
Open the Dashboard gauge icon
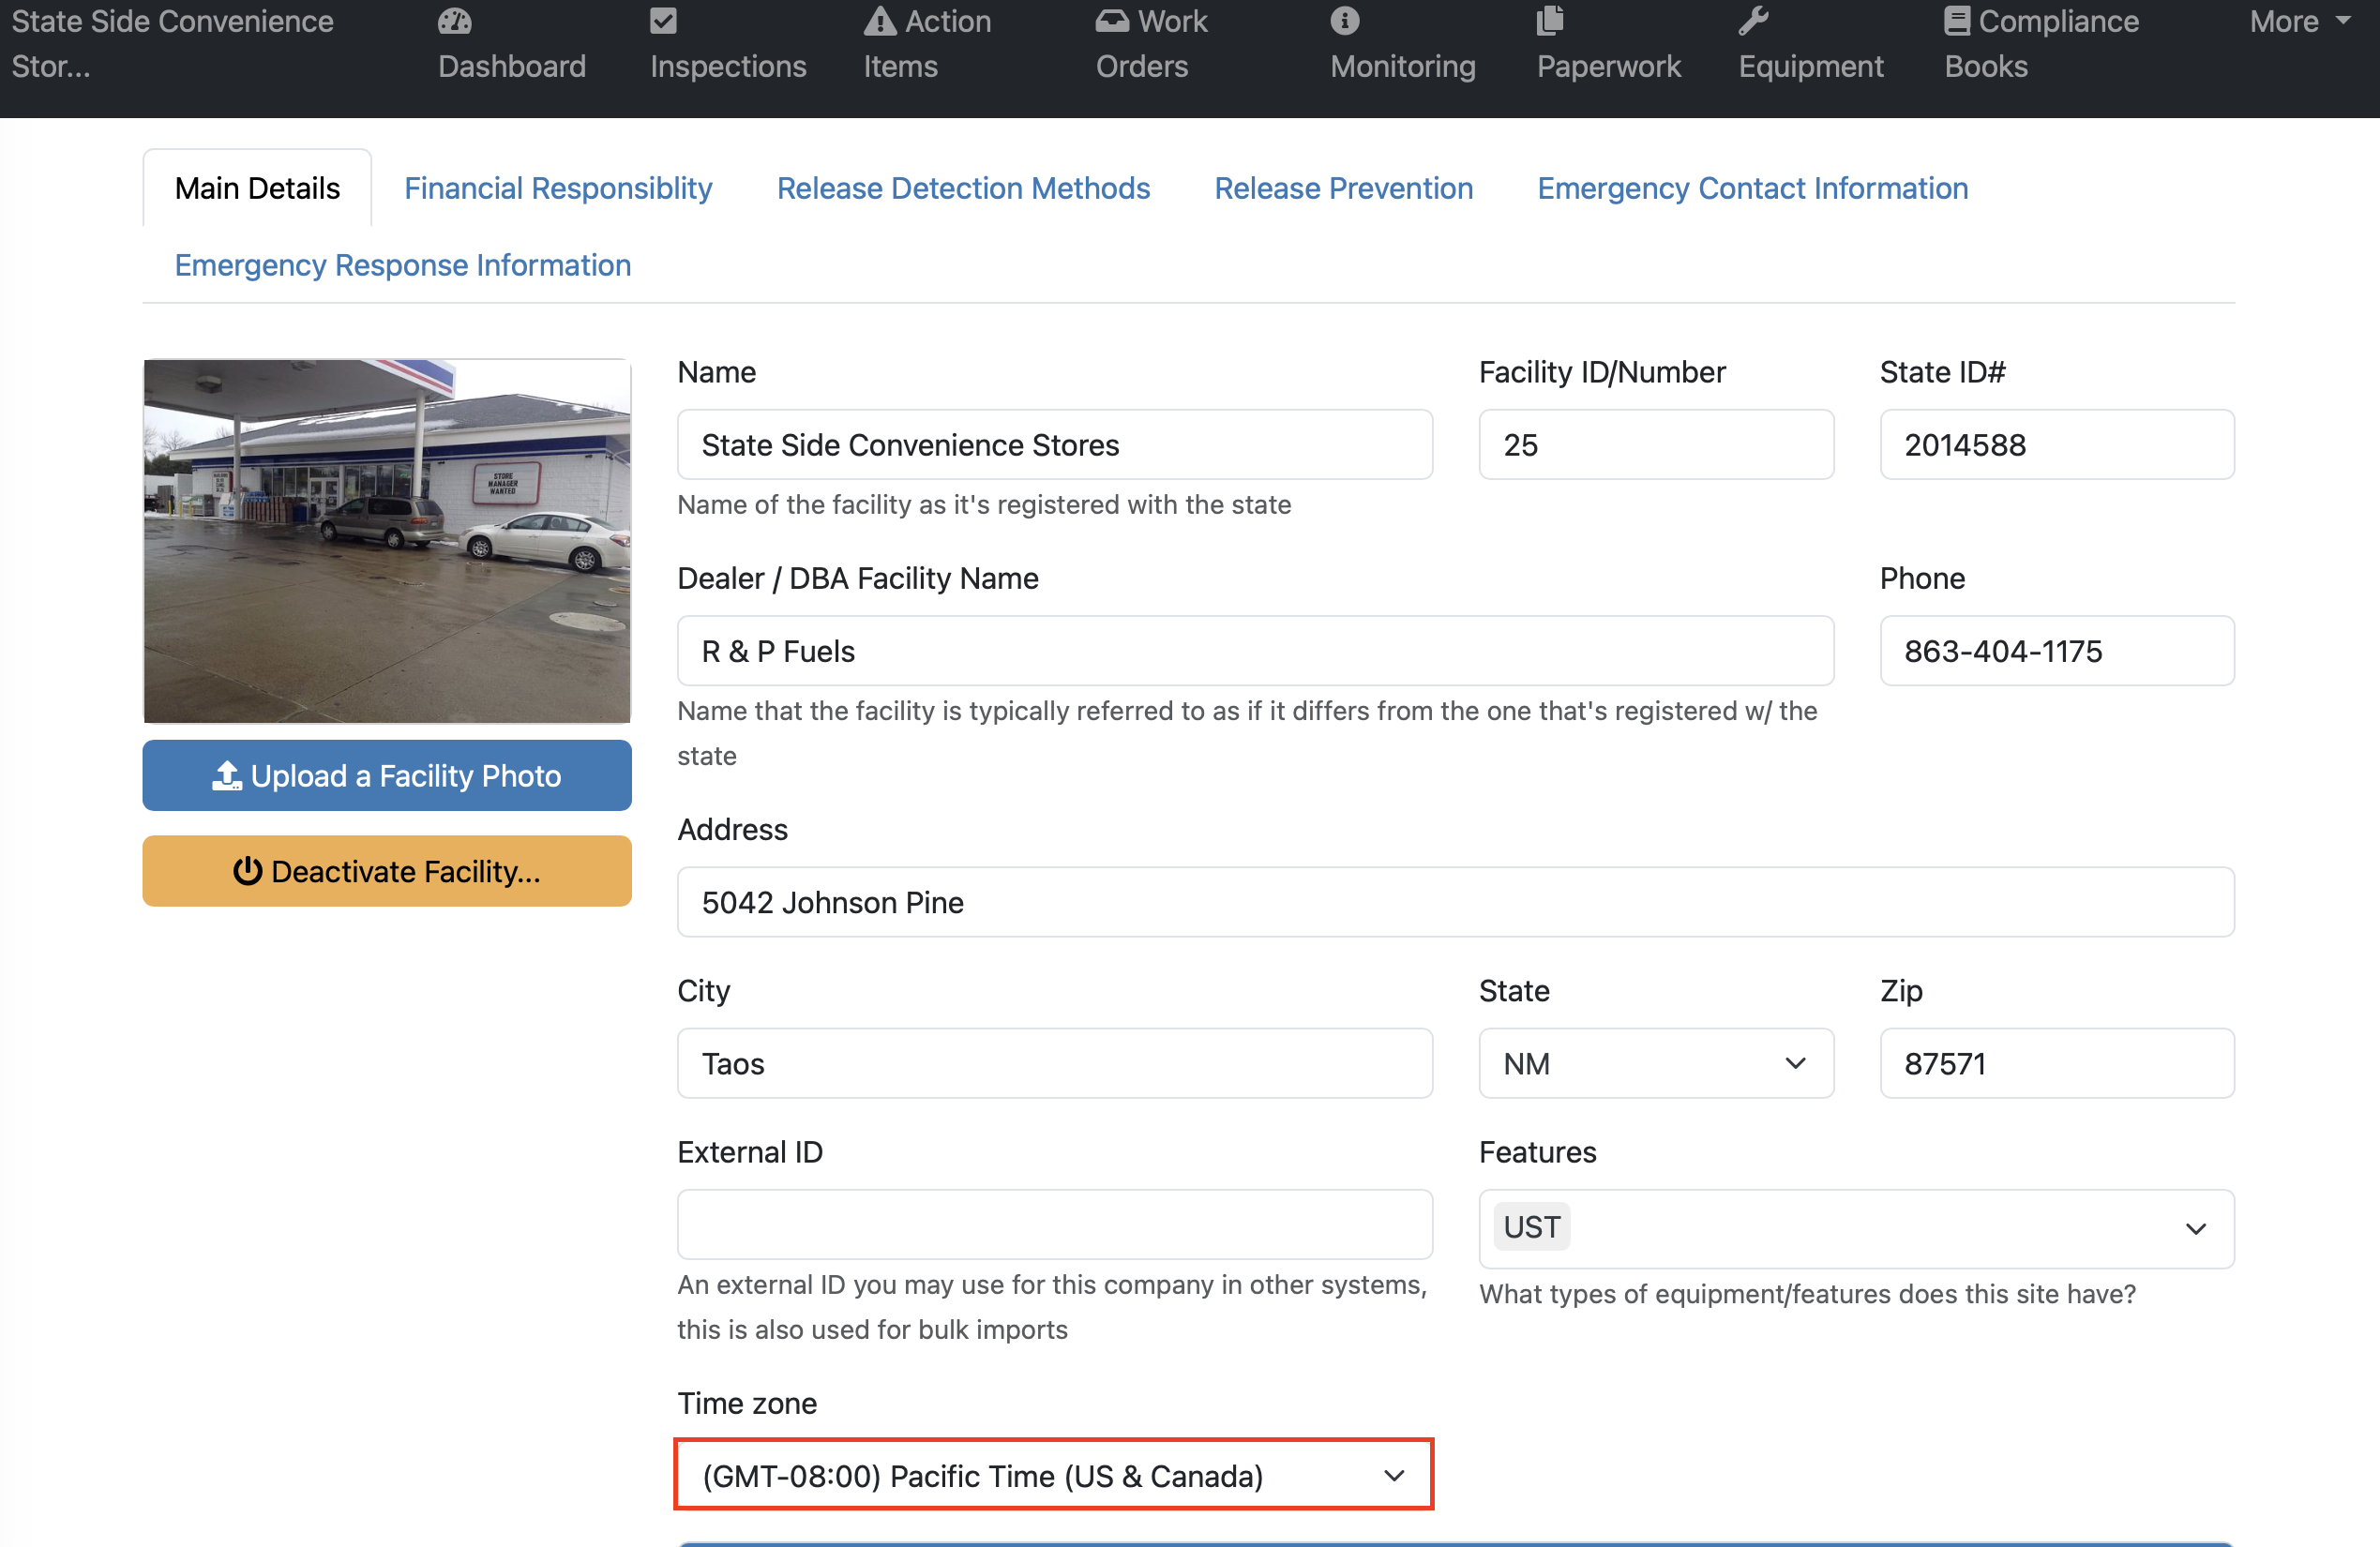click(454, 21)
